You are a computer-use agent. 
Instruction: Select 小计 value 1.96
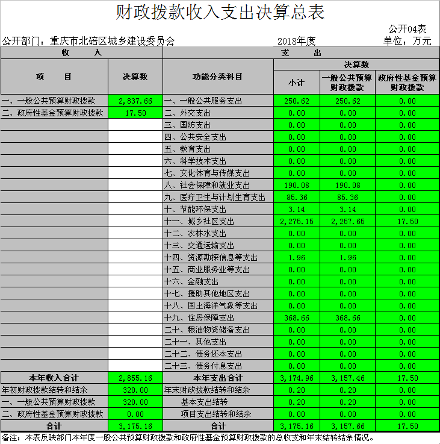[x=297, y=257]
